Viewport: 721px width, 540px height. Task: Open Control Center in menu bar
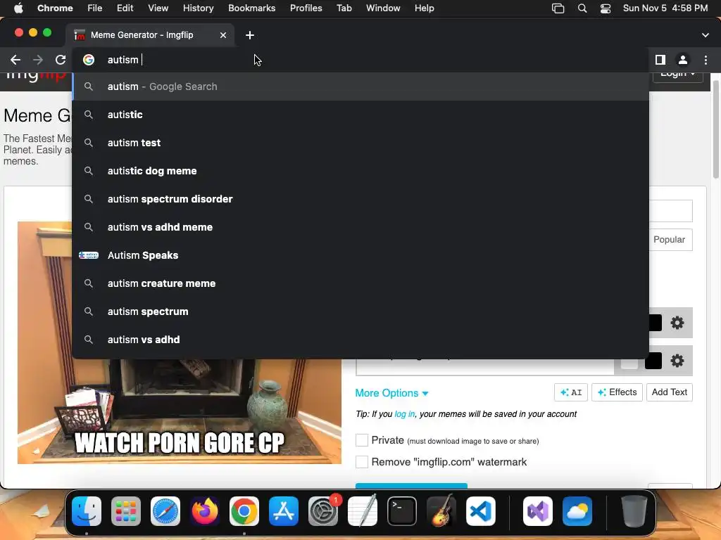(606, 8)
